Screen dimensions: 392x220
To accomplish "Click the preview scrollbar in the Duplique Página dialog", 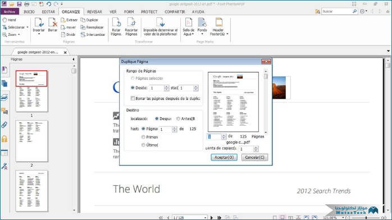I will [x=266, y=102].
